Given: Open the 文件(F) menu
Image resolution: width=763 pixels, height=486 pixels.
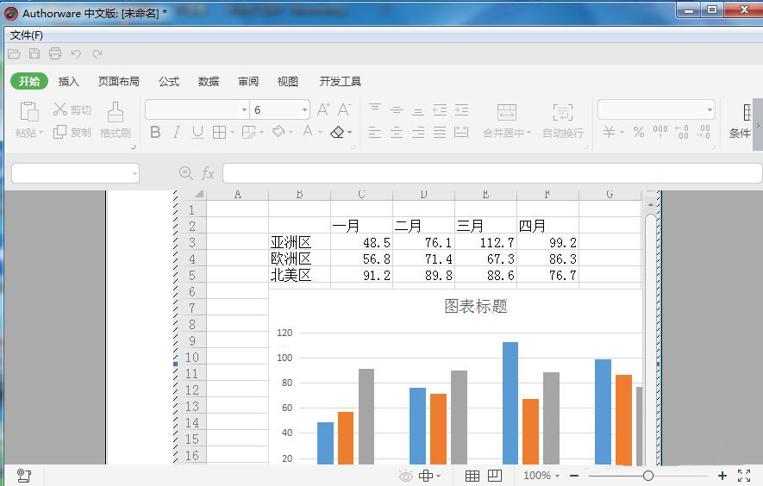Looking at the screenshot, I should pos(26,35).
